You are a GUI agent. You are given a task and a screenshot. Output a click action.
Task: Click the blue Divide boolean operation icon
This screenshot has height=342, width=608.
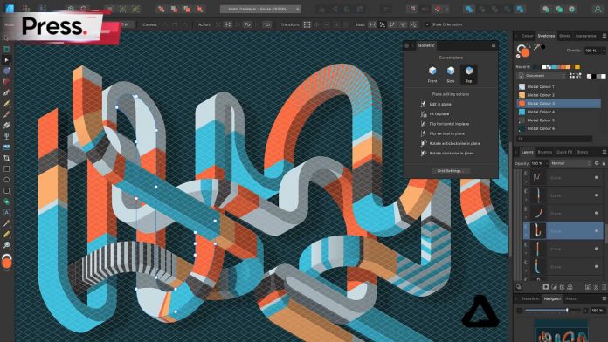pos(521,9)
